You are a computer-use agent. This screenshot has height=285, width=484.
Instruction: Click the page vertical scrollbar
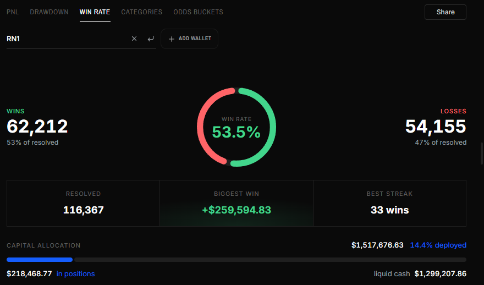[x=482, y=154]
